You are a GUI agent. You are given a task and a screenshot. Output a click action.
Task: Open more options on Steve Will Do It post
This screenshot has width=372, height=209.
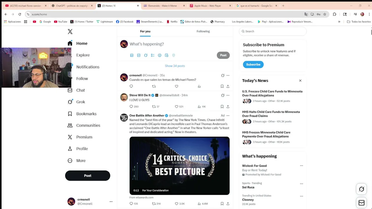[228, 95]
